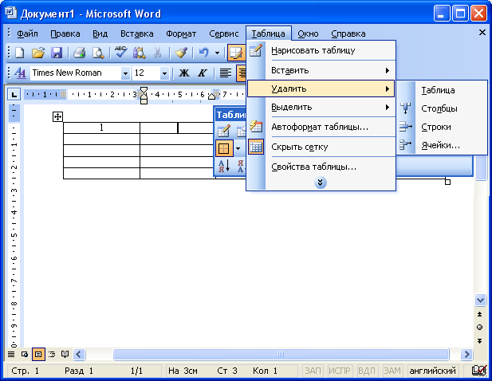This screenshot has width=492, height=381.
Task: Click the borders button in floating toolbar
Action: 224,148
